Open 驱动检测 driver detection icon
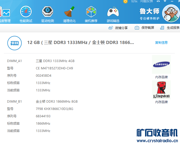 pos(48,12)
